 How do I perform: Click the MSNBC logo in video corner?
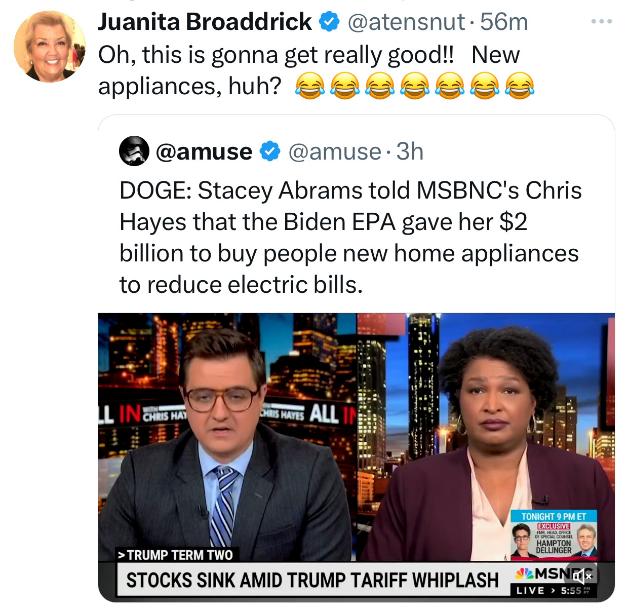click(555, 573)
